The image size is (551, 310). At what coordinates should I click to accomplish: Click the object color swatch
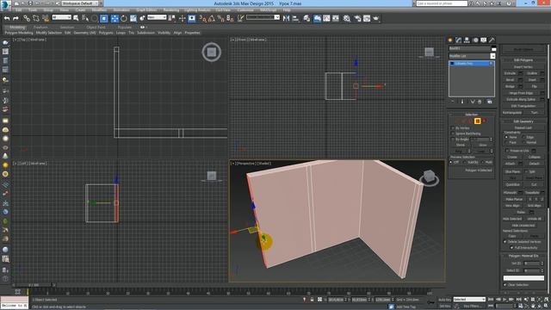tap(493, 48)
